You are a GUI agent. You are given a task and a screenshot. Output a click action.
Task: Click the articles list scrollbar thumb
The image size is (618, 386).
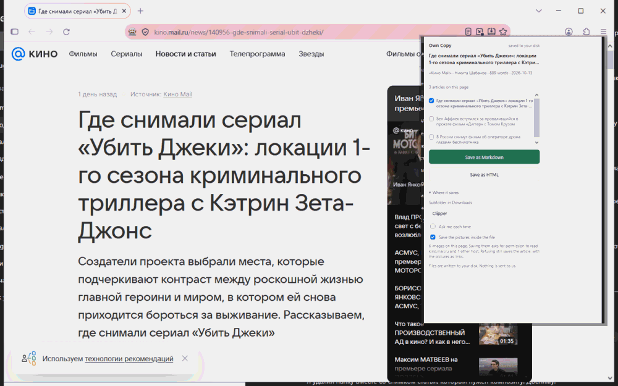tap(536, 117)
